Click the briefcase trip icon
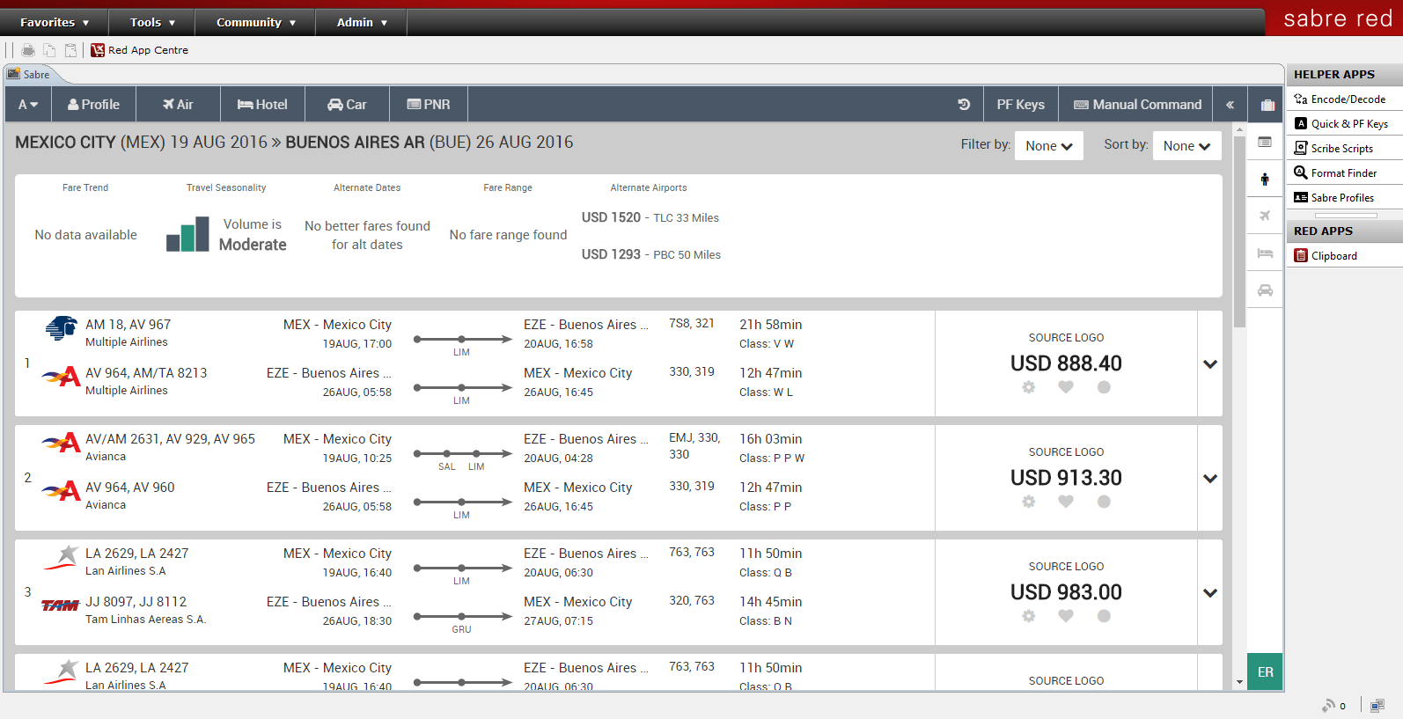1403x719 pixels. (1267, 105)
